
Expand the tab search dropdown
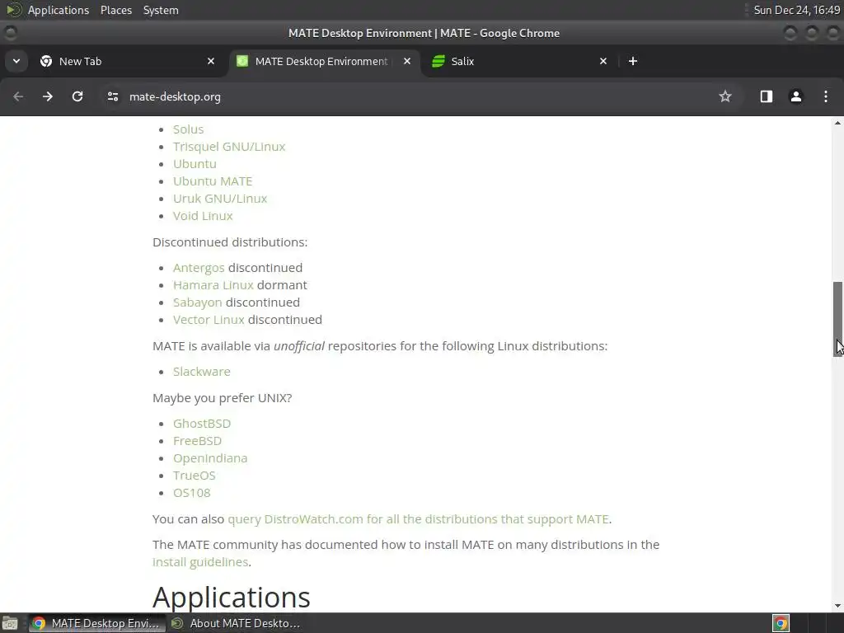click(x=16, y=61)
